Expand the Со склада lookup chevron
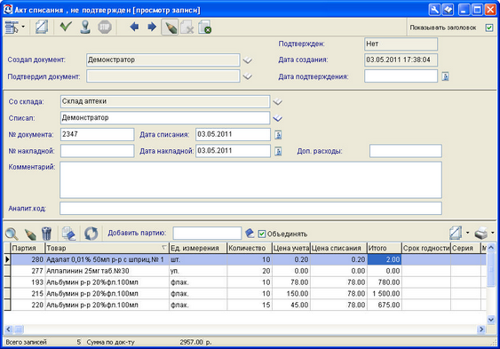 (277, 101)
